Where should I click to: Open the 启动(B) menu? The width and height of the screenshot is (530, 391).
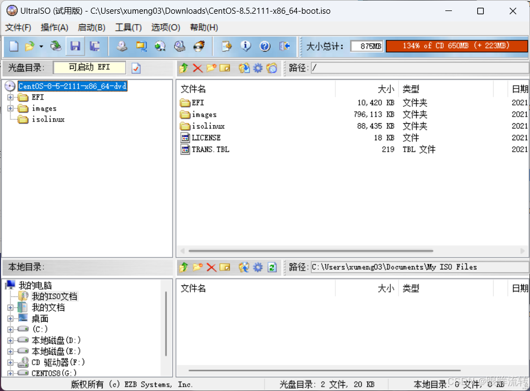[x=92, y=27]
